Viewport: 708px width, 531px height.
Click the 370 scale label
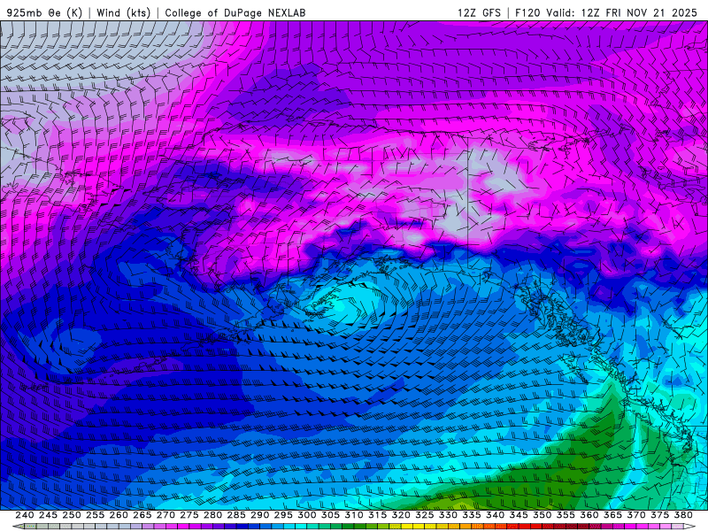coord(635,515)
